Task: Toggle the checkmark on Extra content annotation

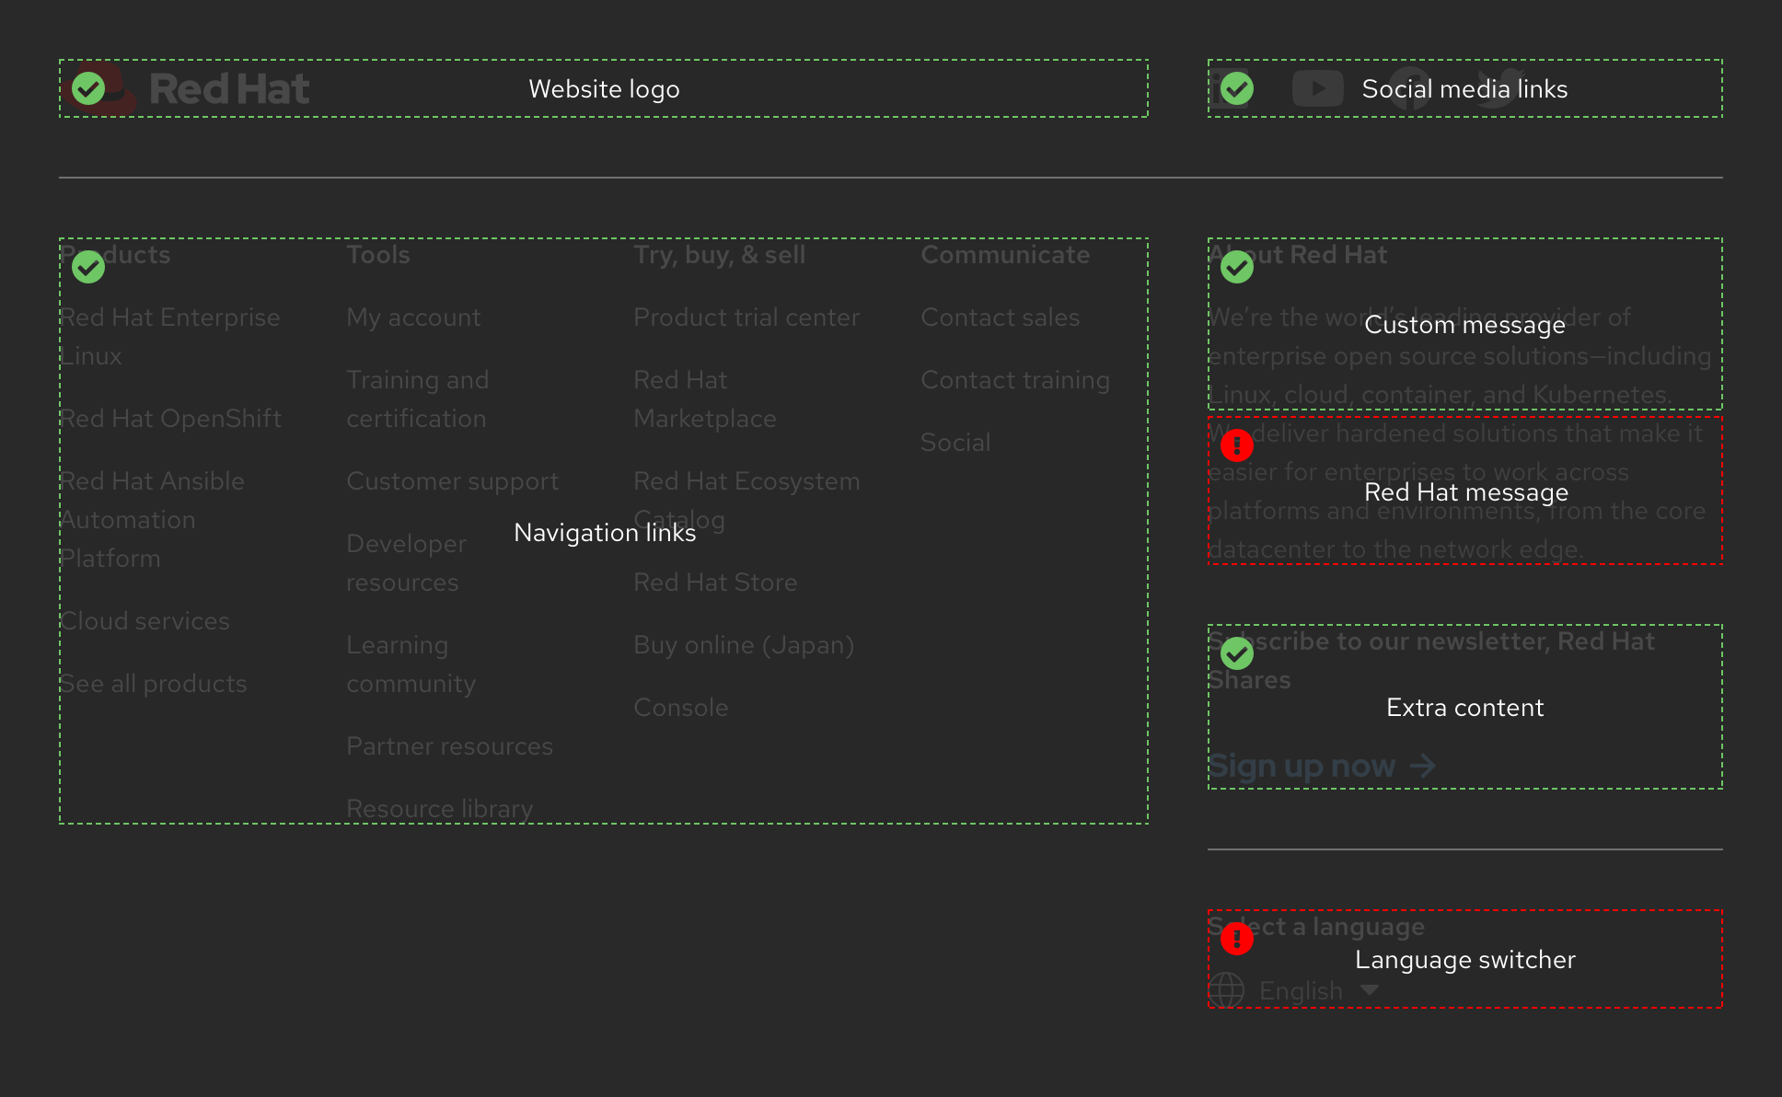Action: click(x=1237, y=653)
